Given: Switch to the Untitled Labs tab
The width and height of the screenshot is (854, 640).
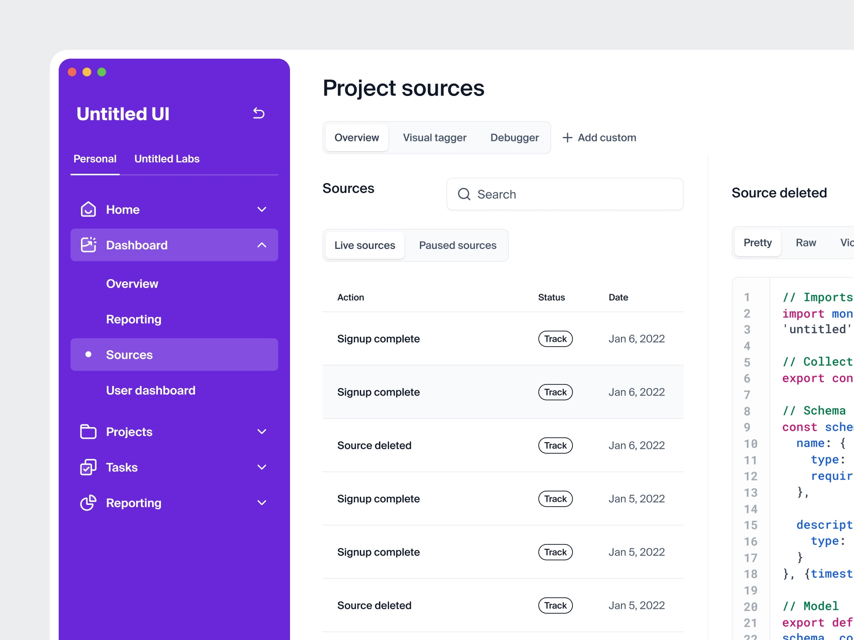Looking at the screenshot, I should (x=167, y=159).
